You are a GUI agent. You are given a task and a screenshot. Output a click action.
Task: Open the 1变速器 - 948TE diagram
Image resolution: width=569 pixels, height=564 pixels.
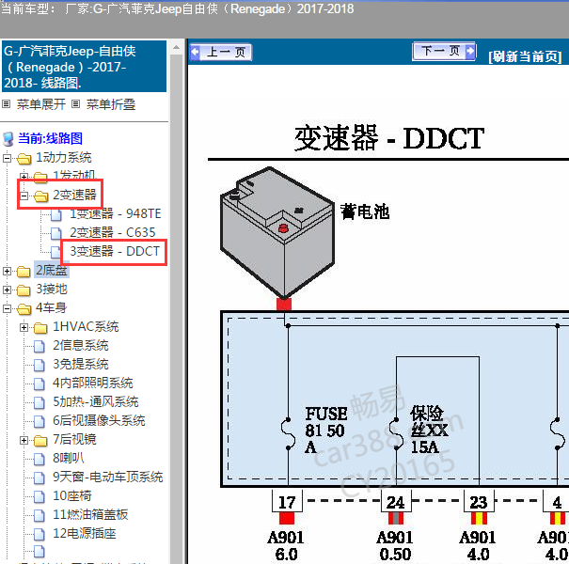116,213
